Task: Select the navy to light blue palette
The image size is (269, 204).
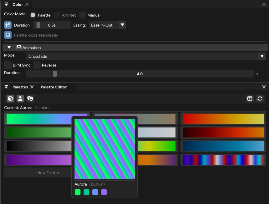Action: click(x=223, y=146)
